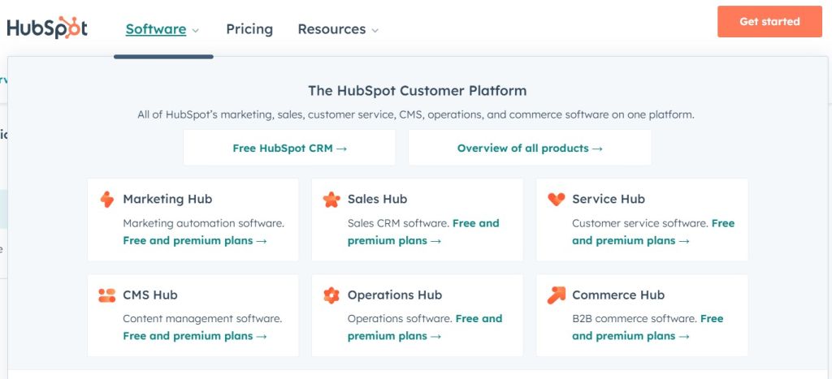Go to Overview of all products
Screen dimensions: 832x379
530,149
